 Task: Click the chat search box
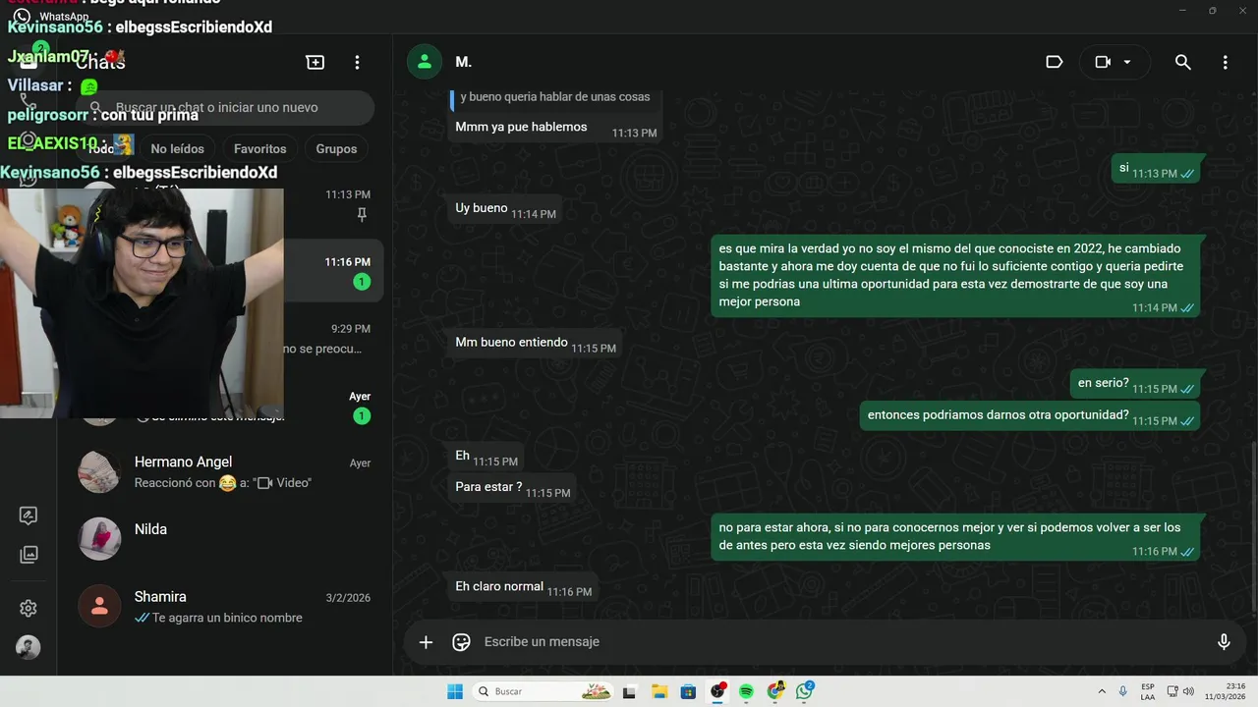(225, 107)
